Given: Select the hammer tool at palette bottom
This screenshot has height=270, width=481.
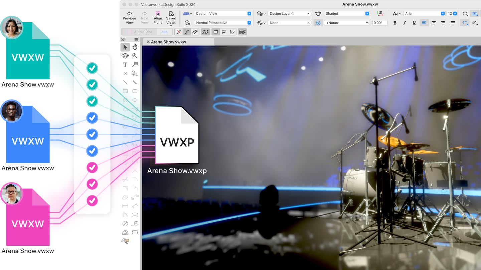Looking at the screenshot, I should pos(125,241).
